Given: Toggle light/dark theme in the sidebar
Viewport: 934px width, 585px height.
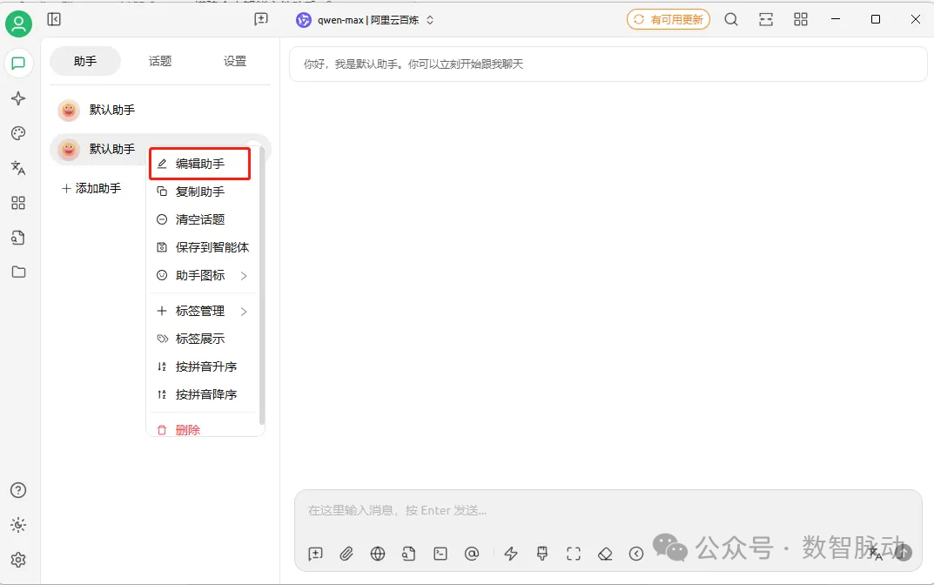Looking at the screenshot, I should tap(18, 525).
